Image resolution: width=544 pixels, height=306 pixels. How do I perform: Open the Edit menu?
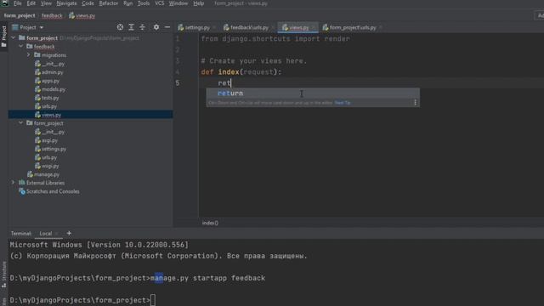31,3
